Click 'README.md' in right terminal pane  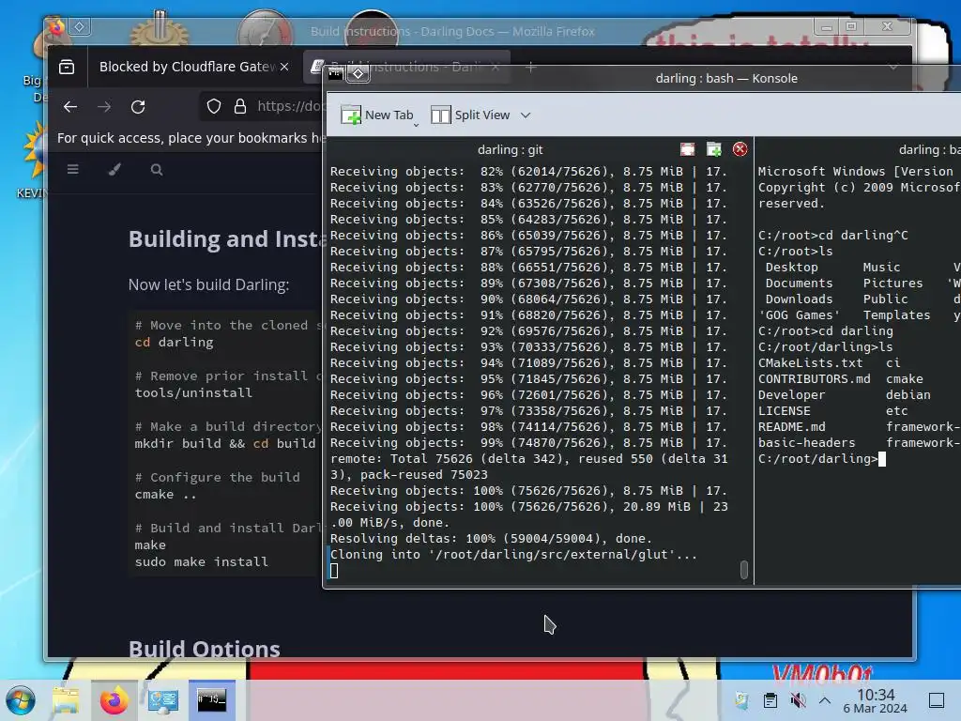792,427
